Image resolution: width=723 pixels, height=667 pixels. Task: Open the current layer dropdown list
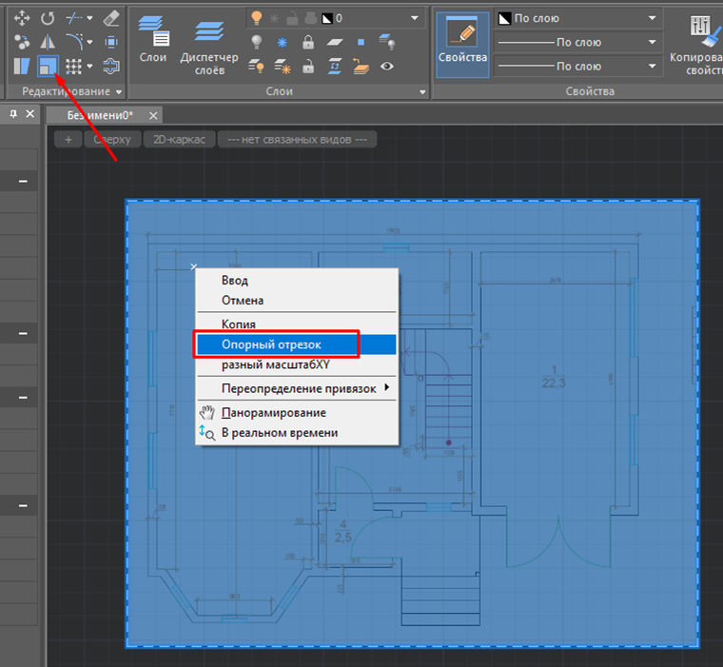(414, 18)
